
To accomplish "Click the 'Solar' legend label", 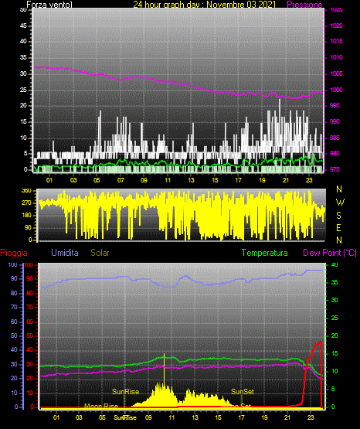I will point(100,253).
